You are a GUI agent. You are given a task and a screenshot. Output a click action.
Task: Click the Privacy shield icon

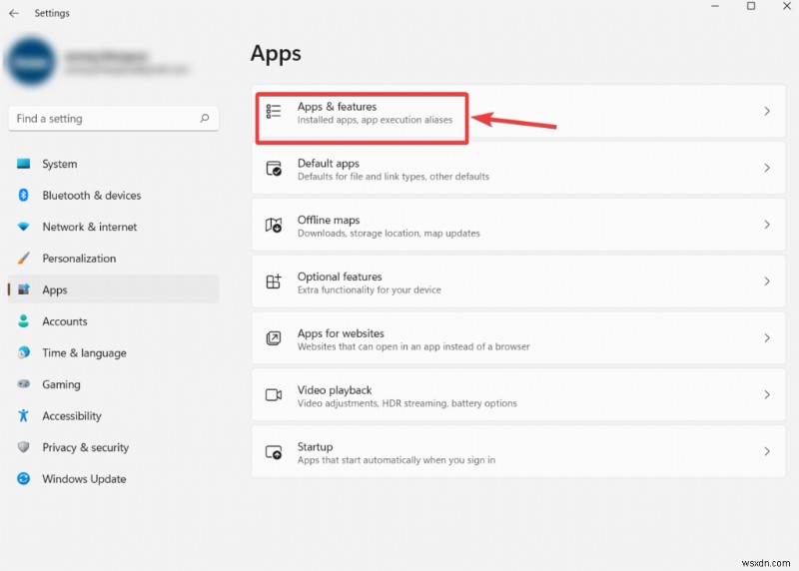click(23, 447)
